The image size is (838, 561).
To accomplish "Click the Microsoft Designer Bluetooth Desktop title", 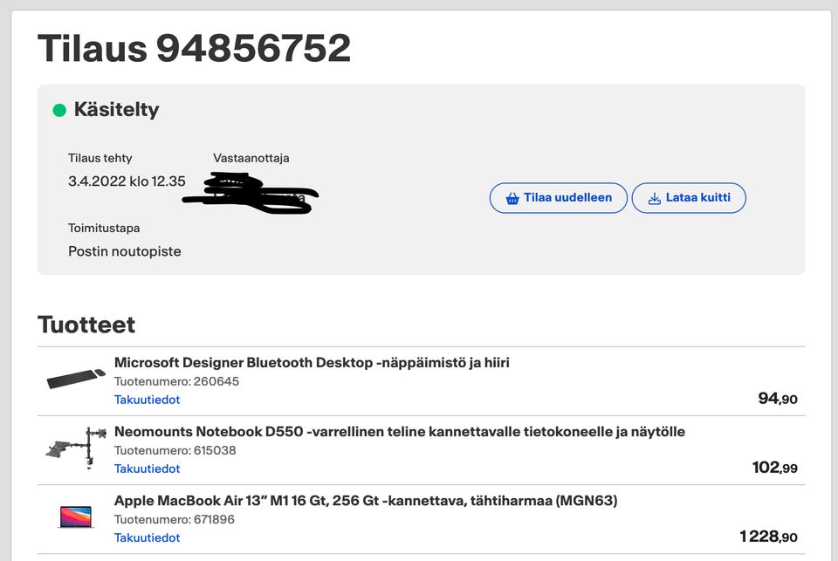I will pos(312,362).
